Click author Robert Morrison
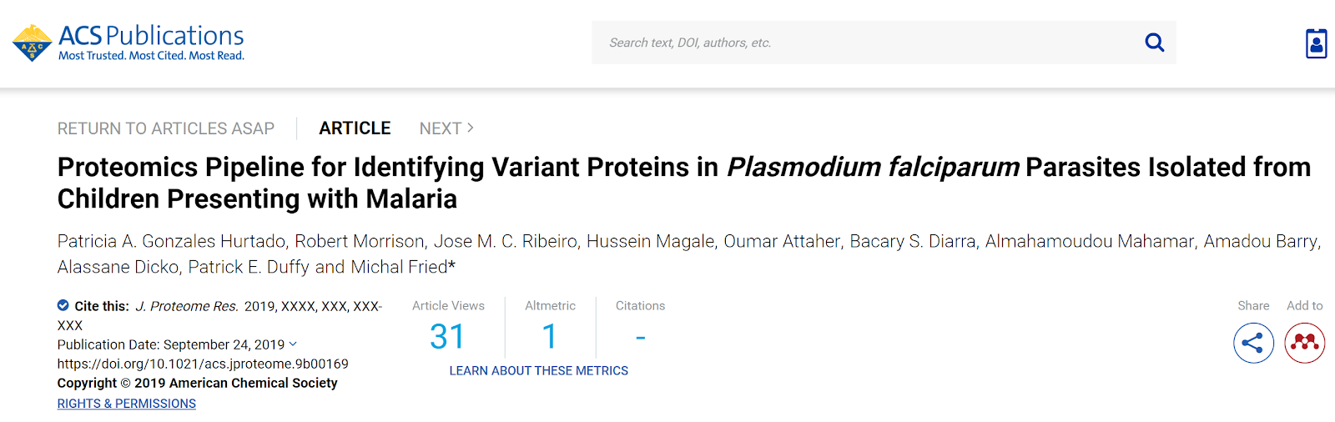This screenshot has height=422, width=1335. click(x=360, y=241)
